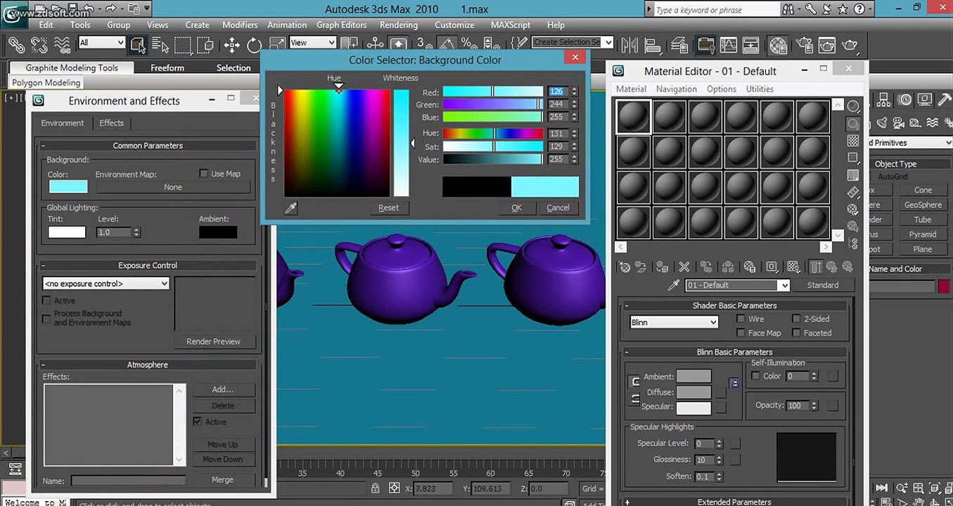Click the Reset button in Color Selector
The height and width of the screenshot is (506, 953).
[388, 207]
